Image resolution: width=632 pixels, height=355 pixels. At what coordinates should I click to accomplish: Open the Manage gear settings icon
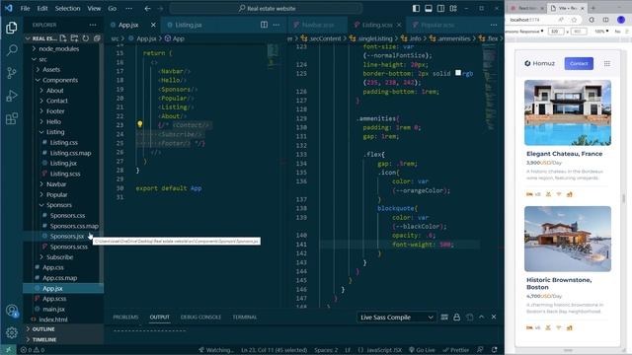(x=12, y=333)
